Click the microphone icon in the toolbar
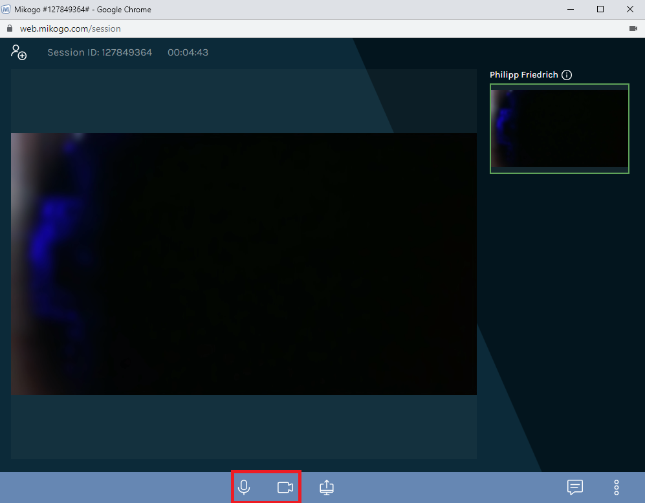 [x=244, y=487]
